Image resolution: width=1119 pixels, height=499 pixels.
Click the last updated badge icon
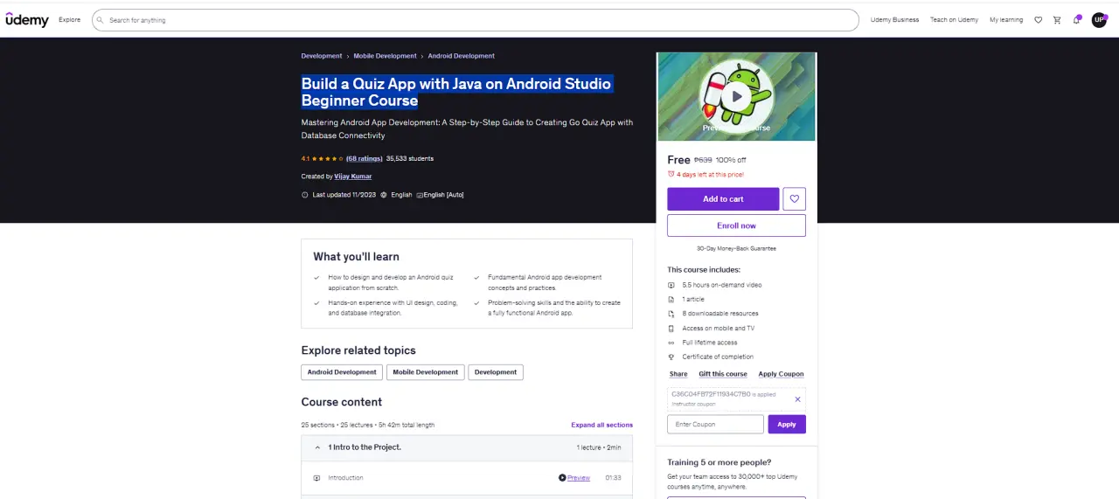tap(305, 195)
